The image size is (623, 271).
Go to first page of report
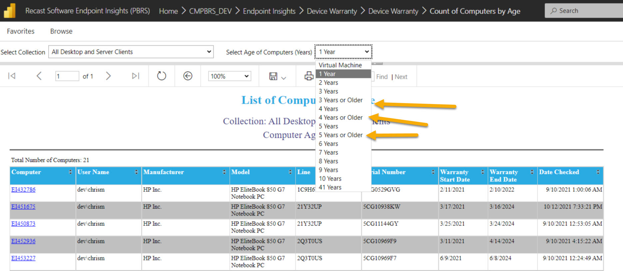12,76
